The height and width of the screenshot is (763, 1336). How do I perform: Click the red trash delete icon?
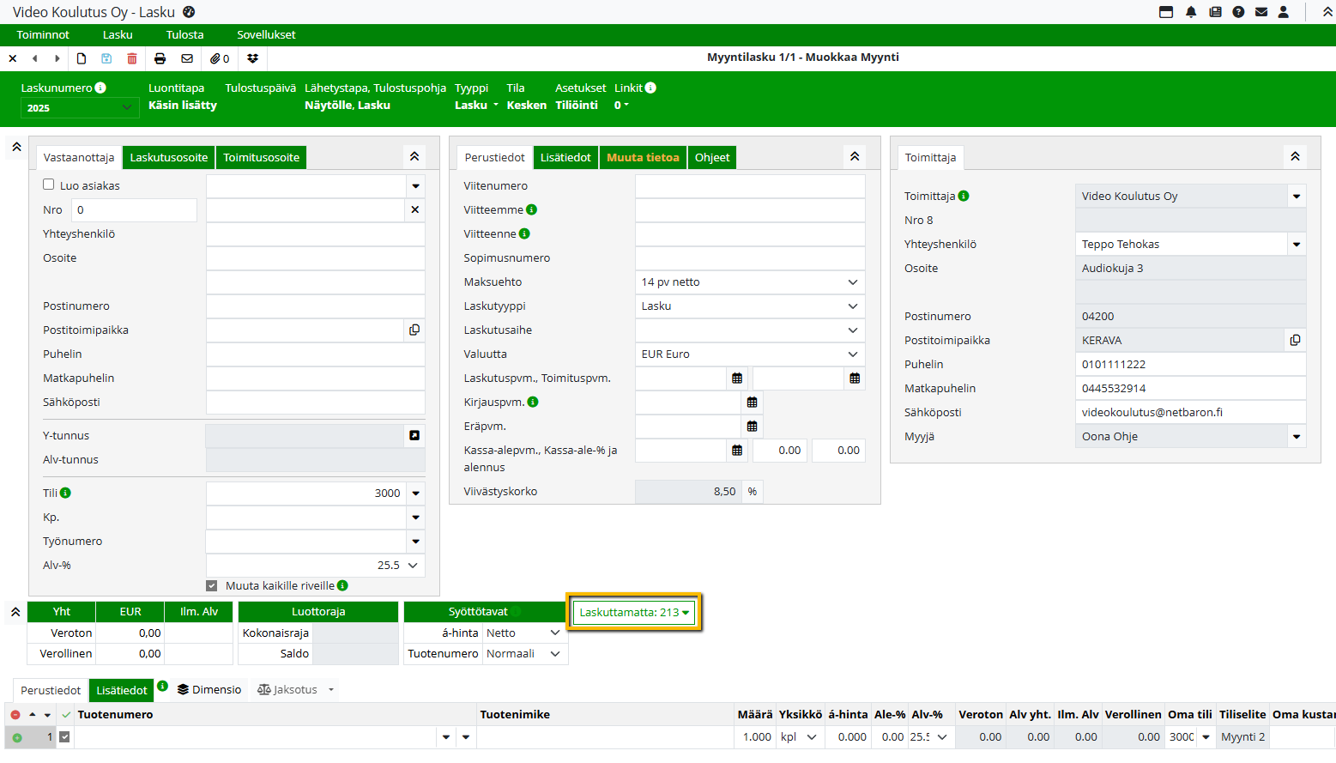132,58
